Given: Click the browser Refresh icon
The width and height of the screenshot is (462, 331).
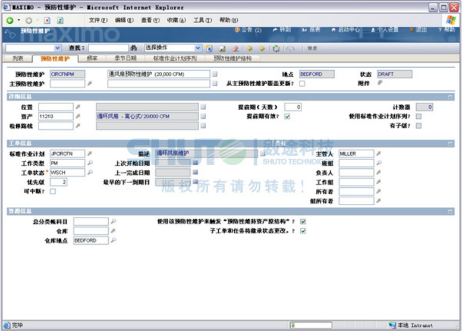Looking at the screenshot, I should pos(60,20).
